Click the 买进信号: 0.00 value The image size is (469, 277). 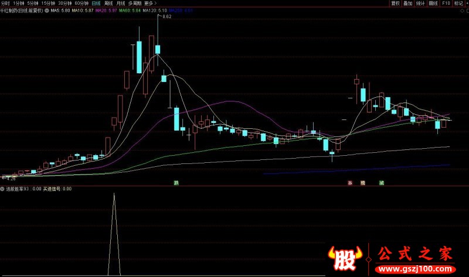click(57, 189)
